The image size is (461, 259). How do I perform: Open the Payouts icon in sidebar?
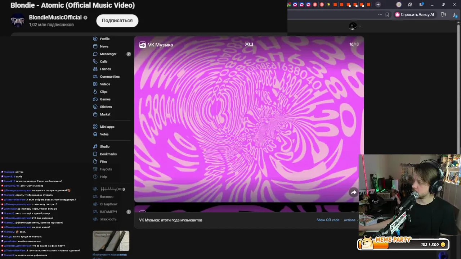pos(95,169)
